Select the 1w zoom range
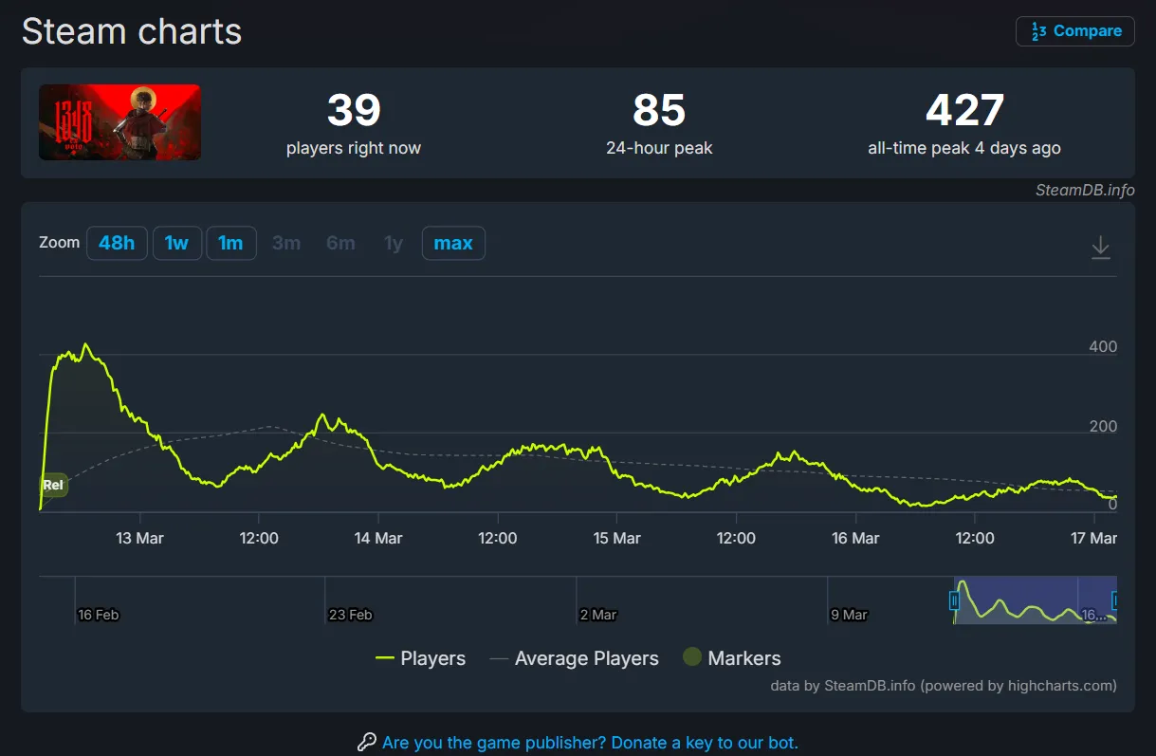The height and width of the screenshot is (756, 1156). tap(177, 243)
